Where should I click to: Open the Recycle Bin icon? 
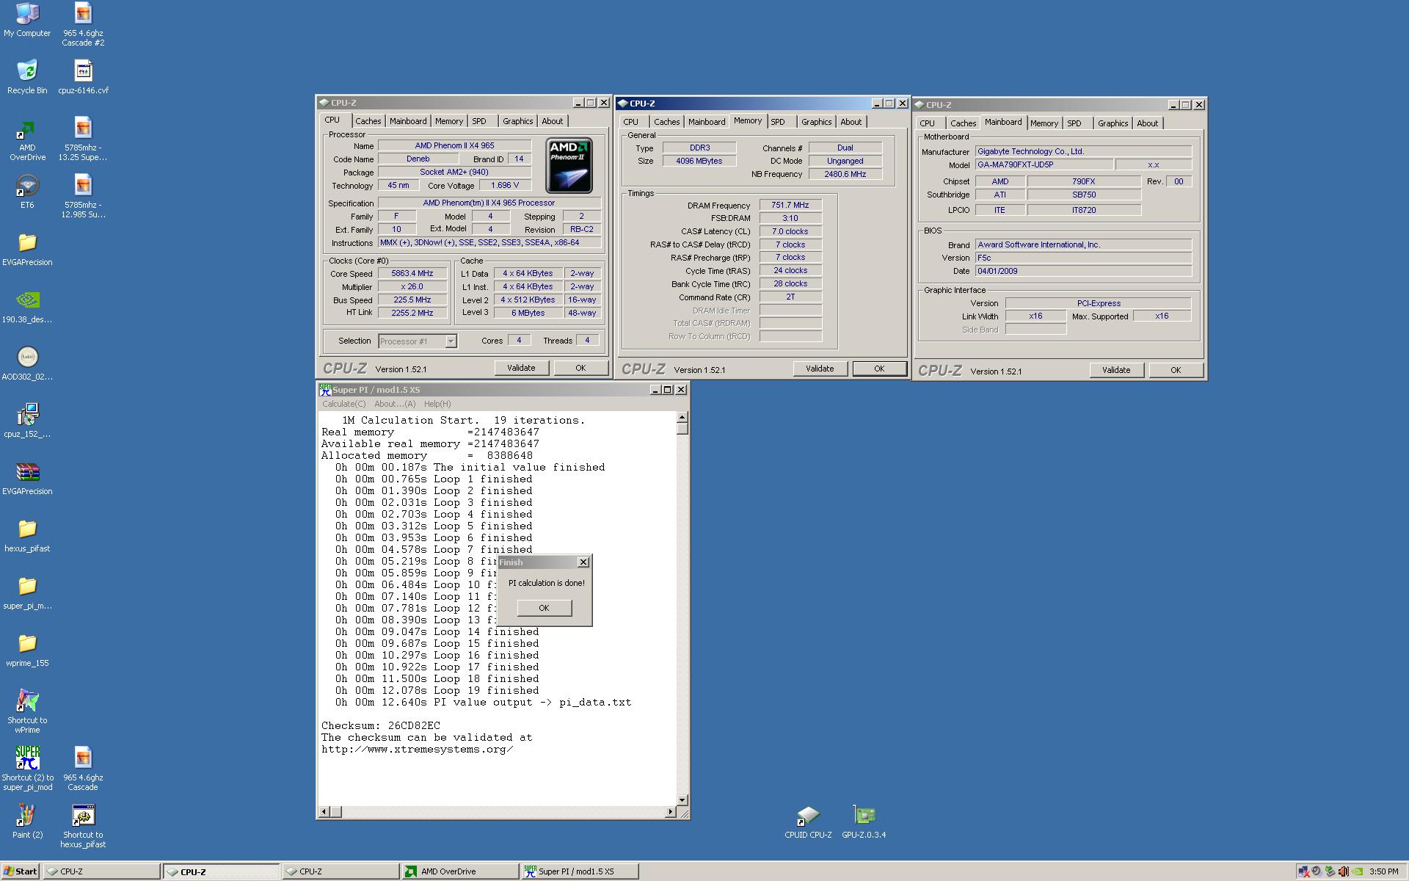(27, 77)
